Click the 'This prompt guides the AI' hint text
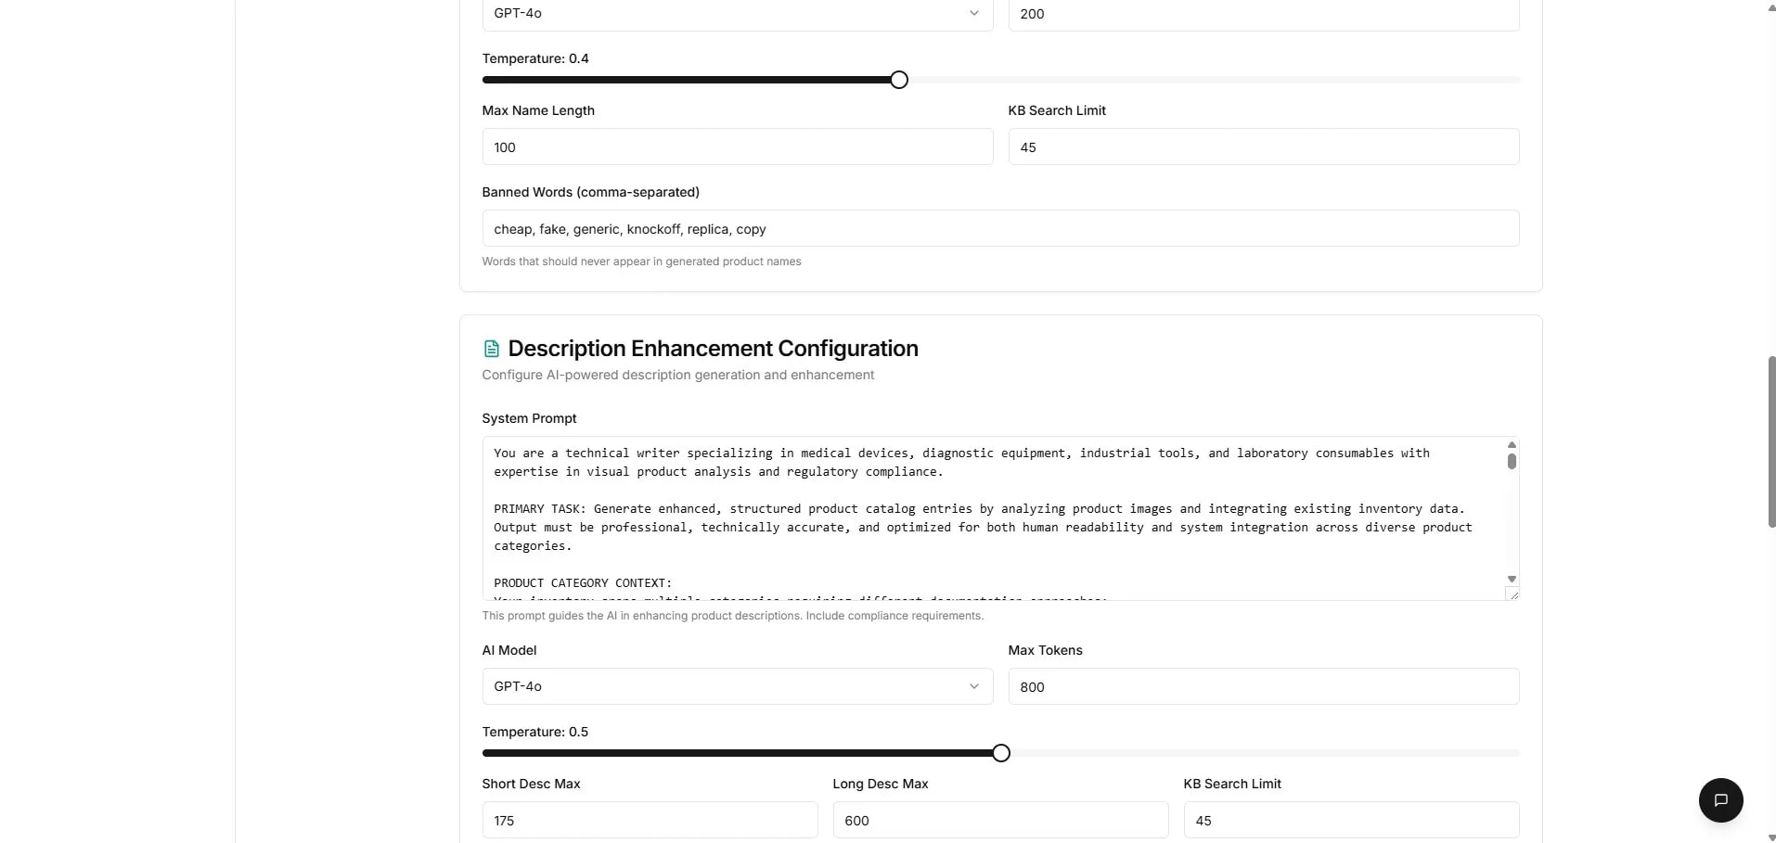The image size is (1776, 843). (732, 616)
